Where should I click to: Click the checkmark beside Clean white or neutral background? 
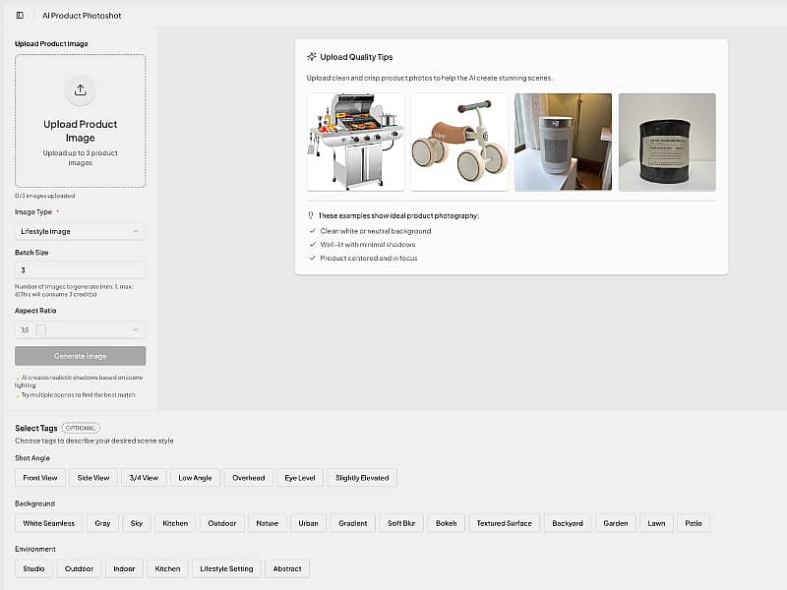point(313,230)
